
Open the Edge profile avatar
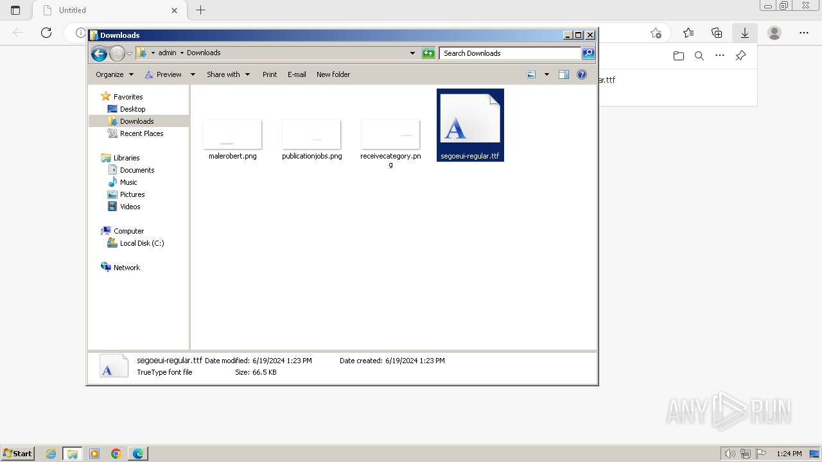[774, 33]
